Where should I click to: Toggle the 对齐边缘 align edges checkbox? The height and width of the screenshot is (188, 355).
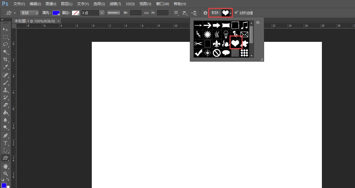(x=236, y=13)
